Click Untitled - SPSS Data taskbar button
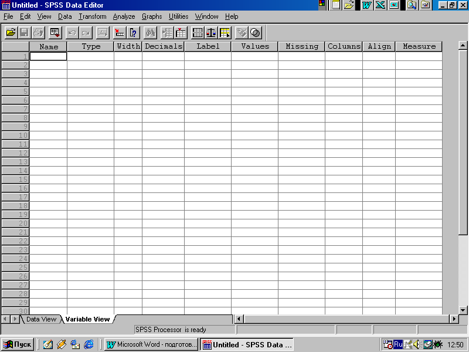This screenshot has height=352, width=469. pyautogui.click(x=247, y=344)
